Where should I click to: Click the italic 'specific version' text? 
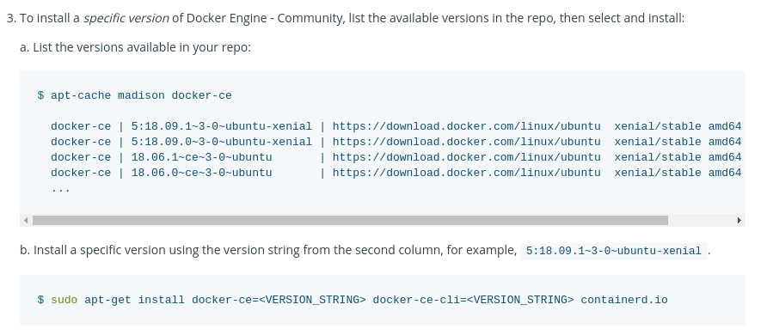click(x=126, y=18)
